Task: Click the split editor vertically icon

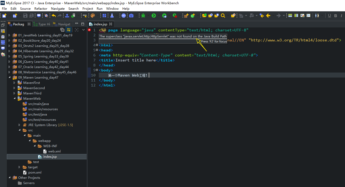Action: [296, 16]
